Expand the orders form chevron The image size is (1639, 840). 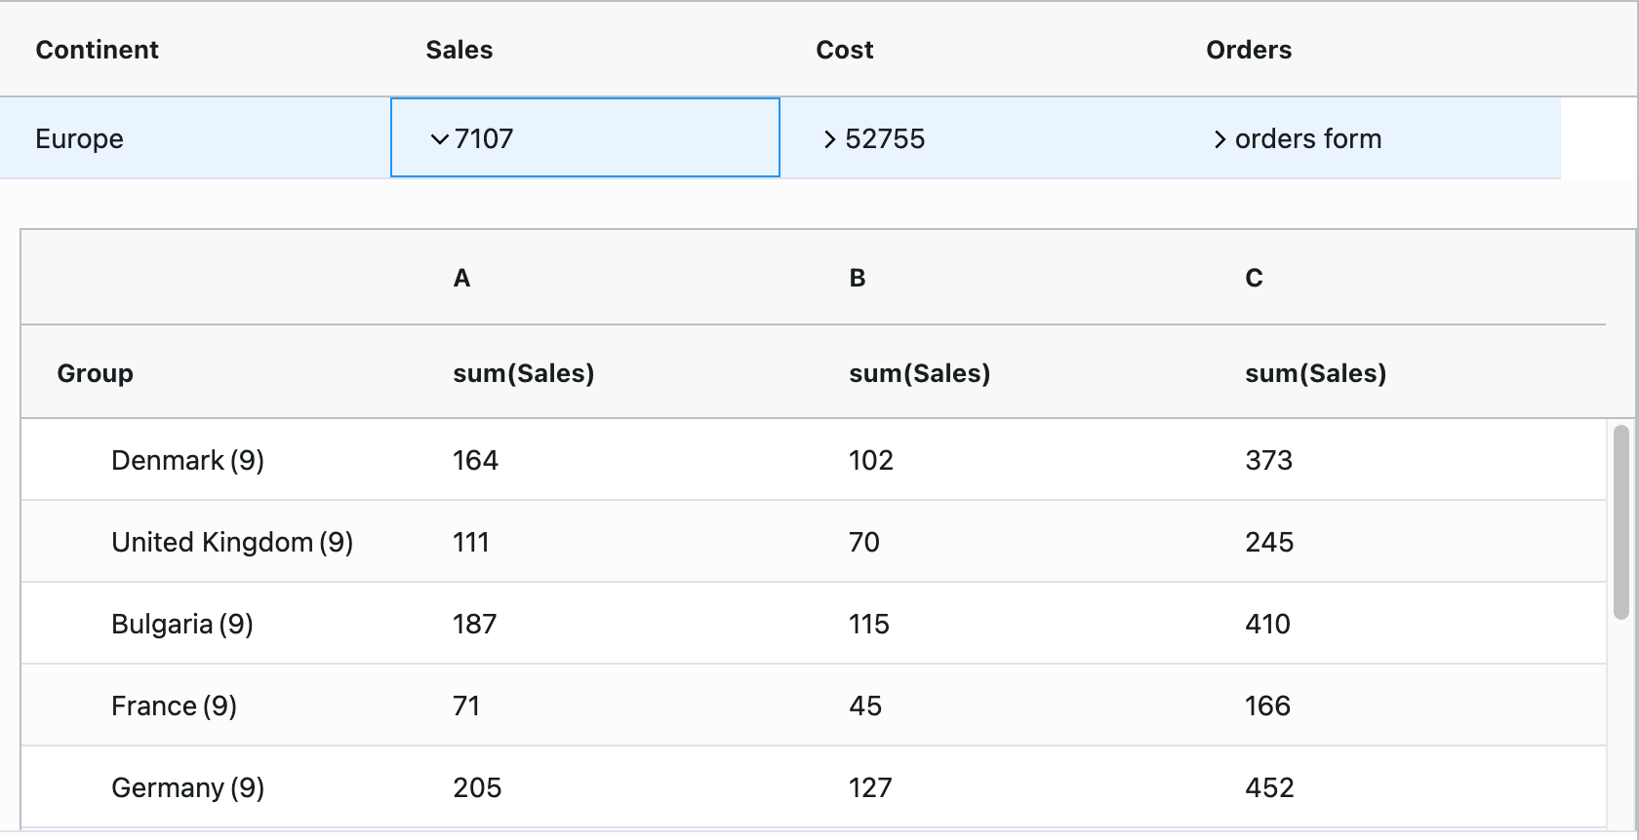pyautogui.click(x=1219, y=139)
